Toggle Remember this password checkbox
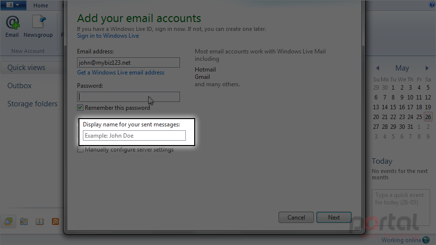Screen dimensions: 436x245 tap(80, 107)
